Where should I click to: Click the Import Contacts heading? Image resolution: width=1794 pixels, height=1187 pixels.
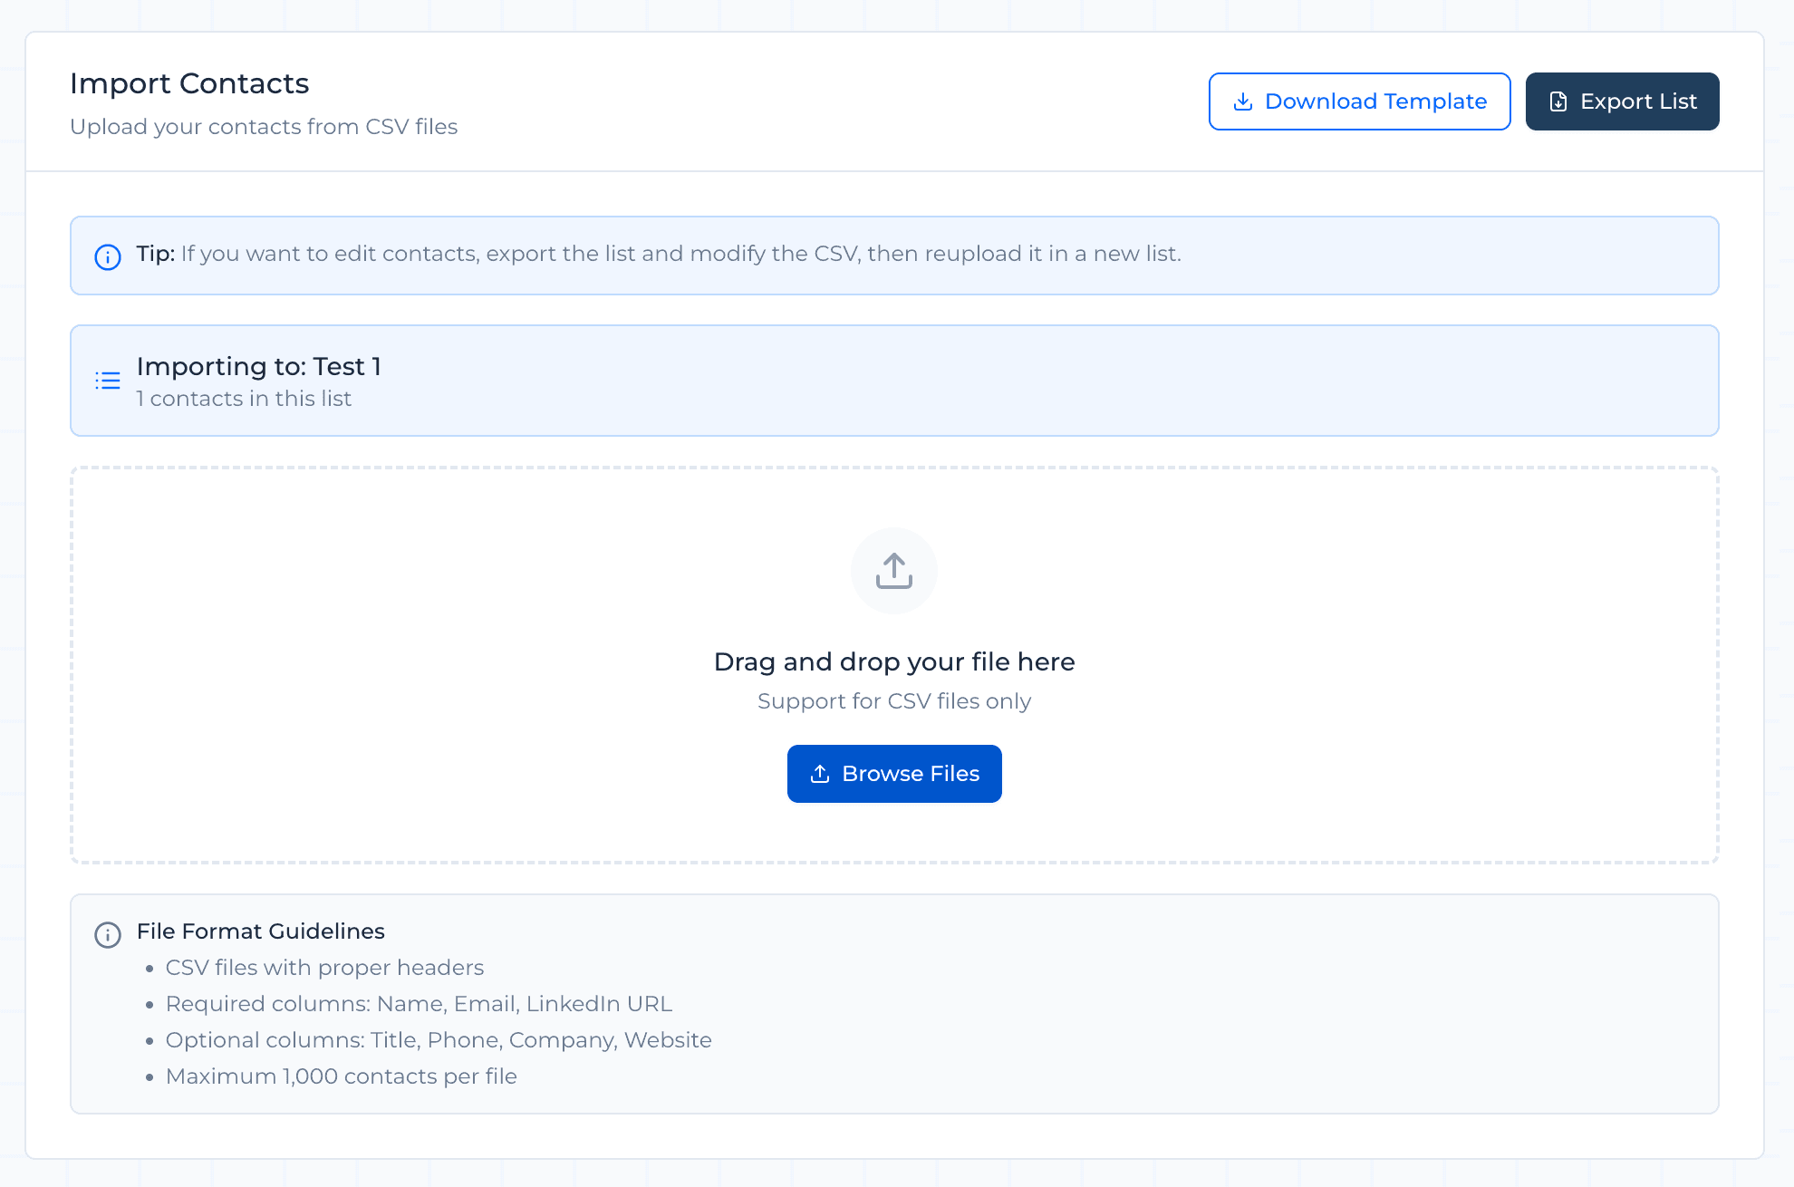tap(189, 83)
